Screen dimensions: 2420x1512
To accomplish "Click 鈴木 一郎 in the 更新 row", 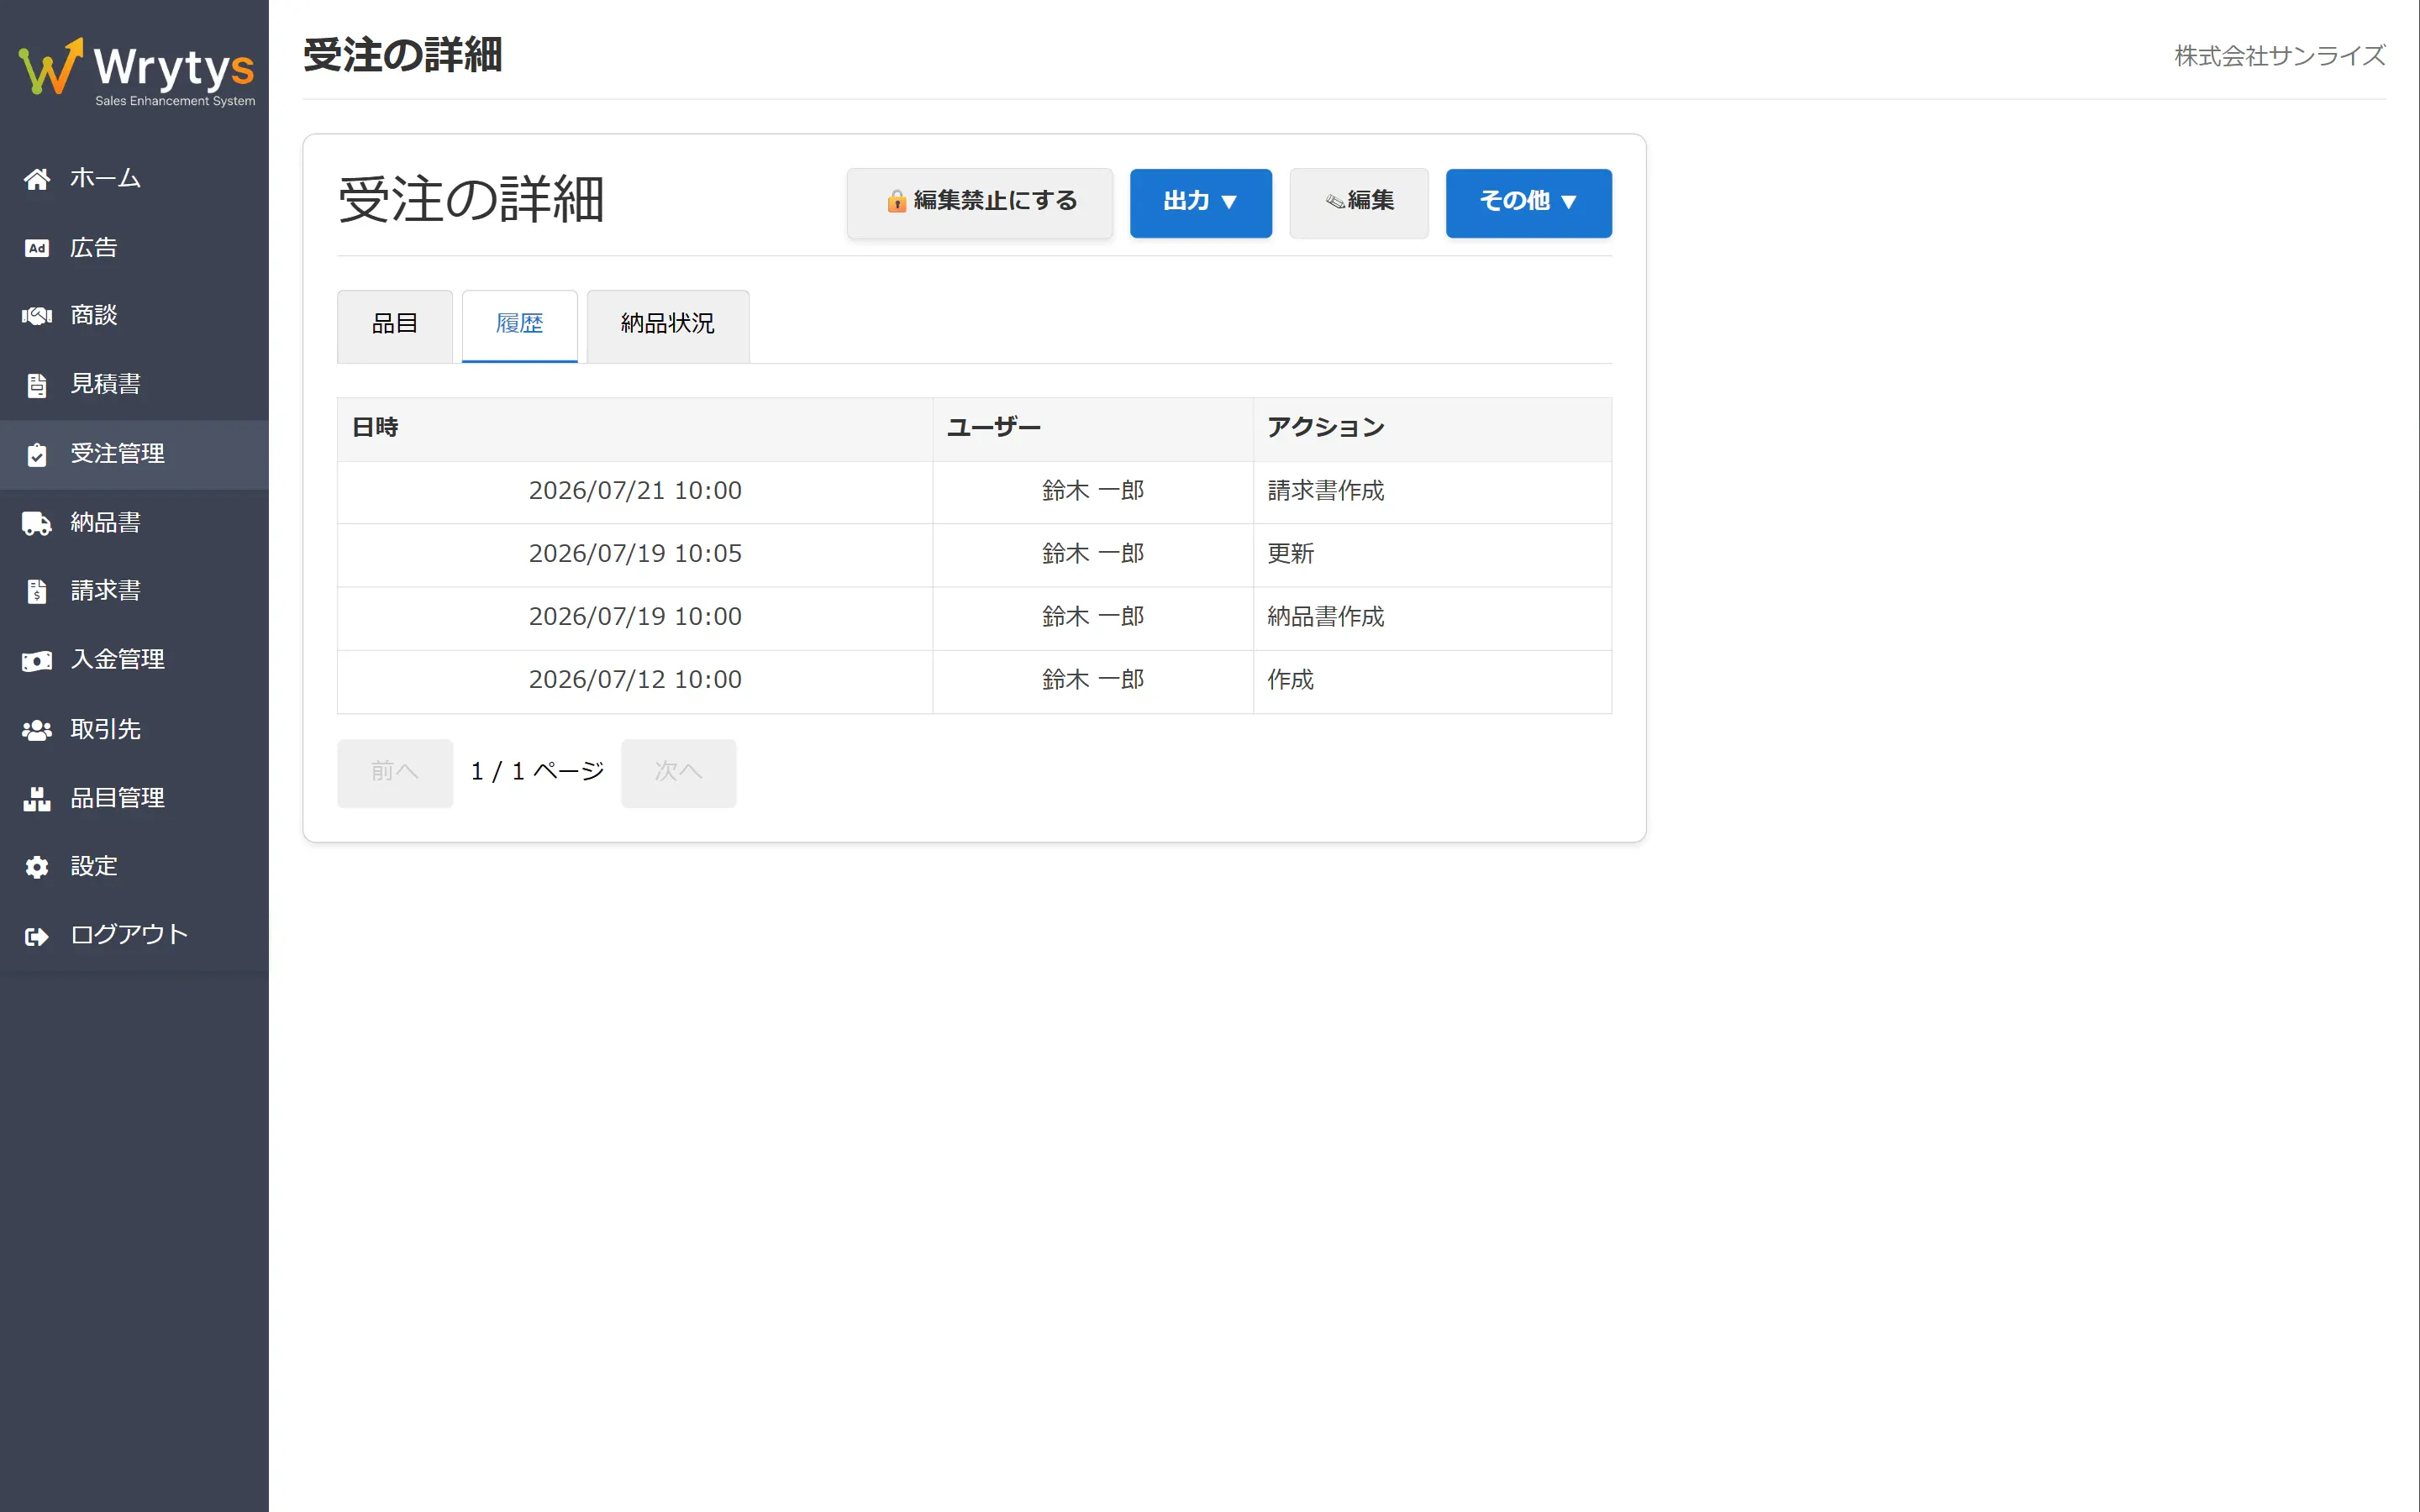I will (x=1093, y=554).
